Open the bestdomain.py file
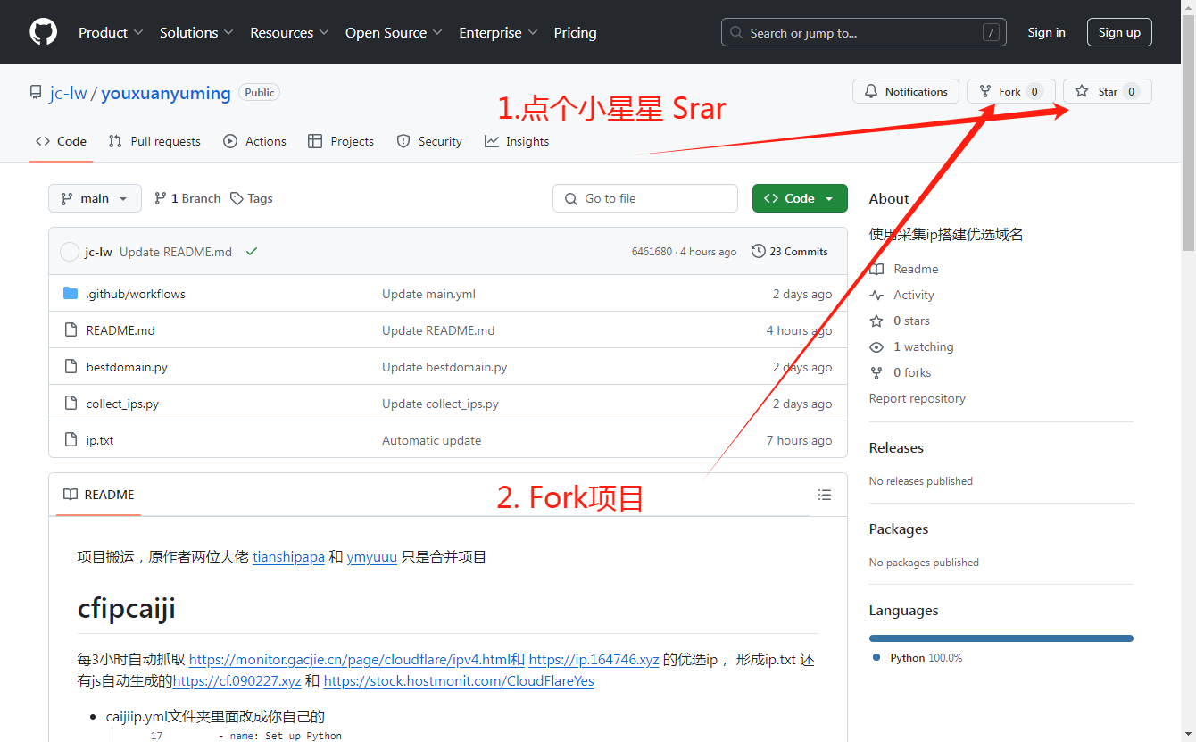 point(127,367)
